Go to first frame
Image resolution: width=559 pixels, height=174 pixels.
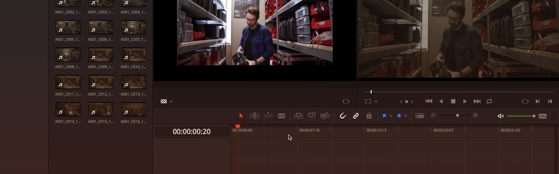429,101
